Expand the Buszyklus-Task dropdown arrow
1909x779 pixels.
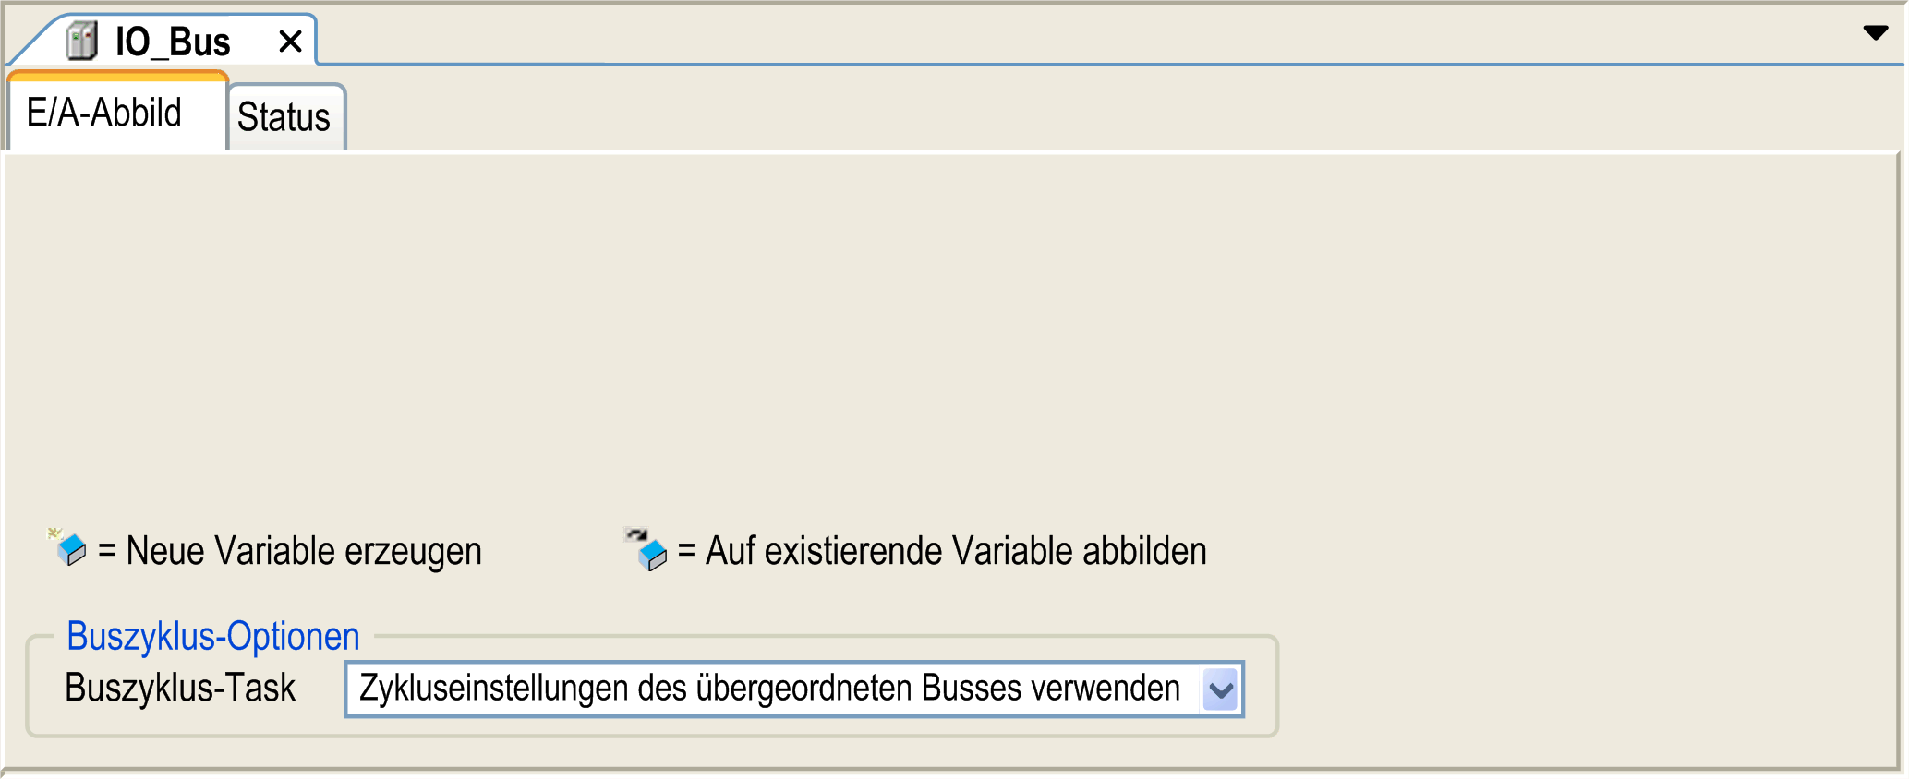tap(1221, 689)
